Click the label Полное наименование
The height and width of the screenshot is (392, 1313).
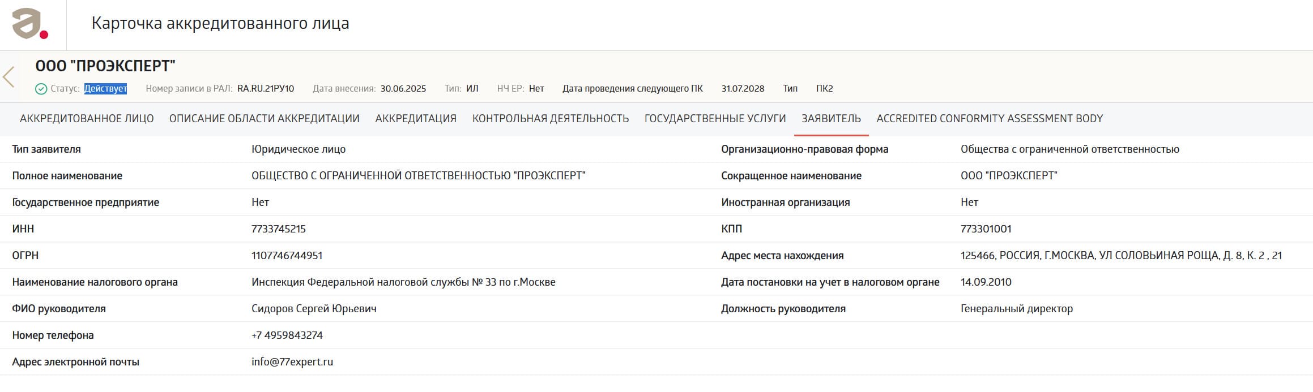pyautogui.click(x=67, y=176)
